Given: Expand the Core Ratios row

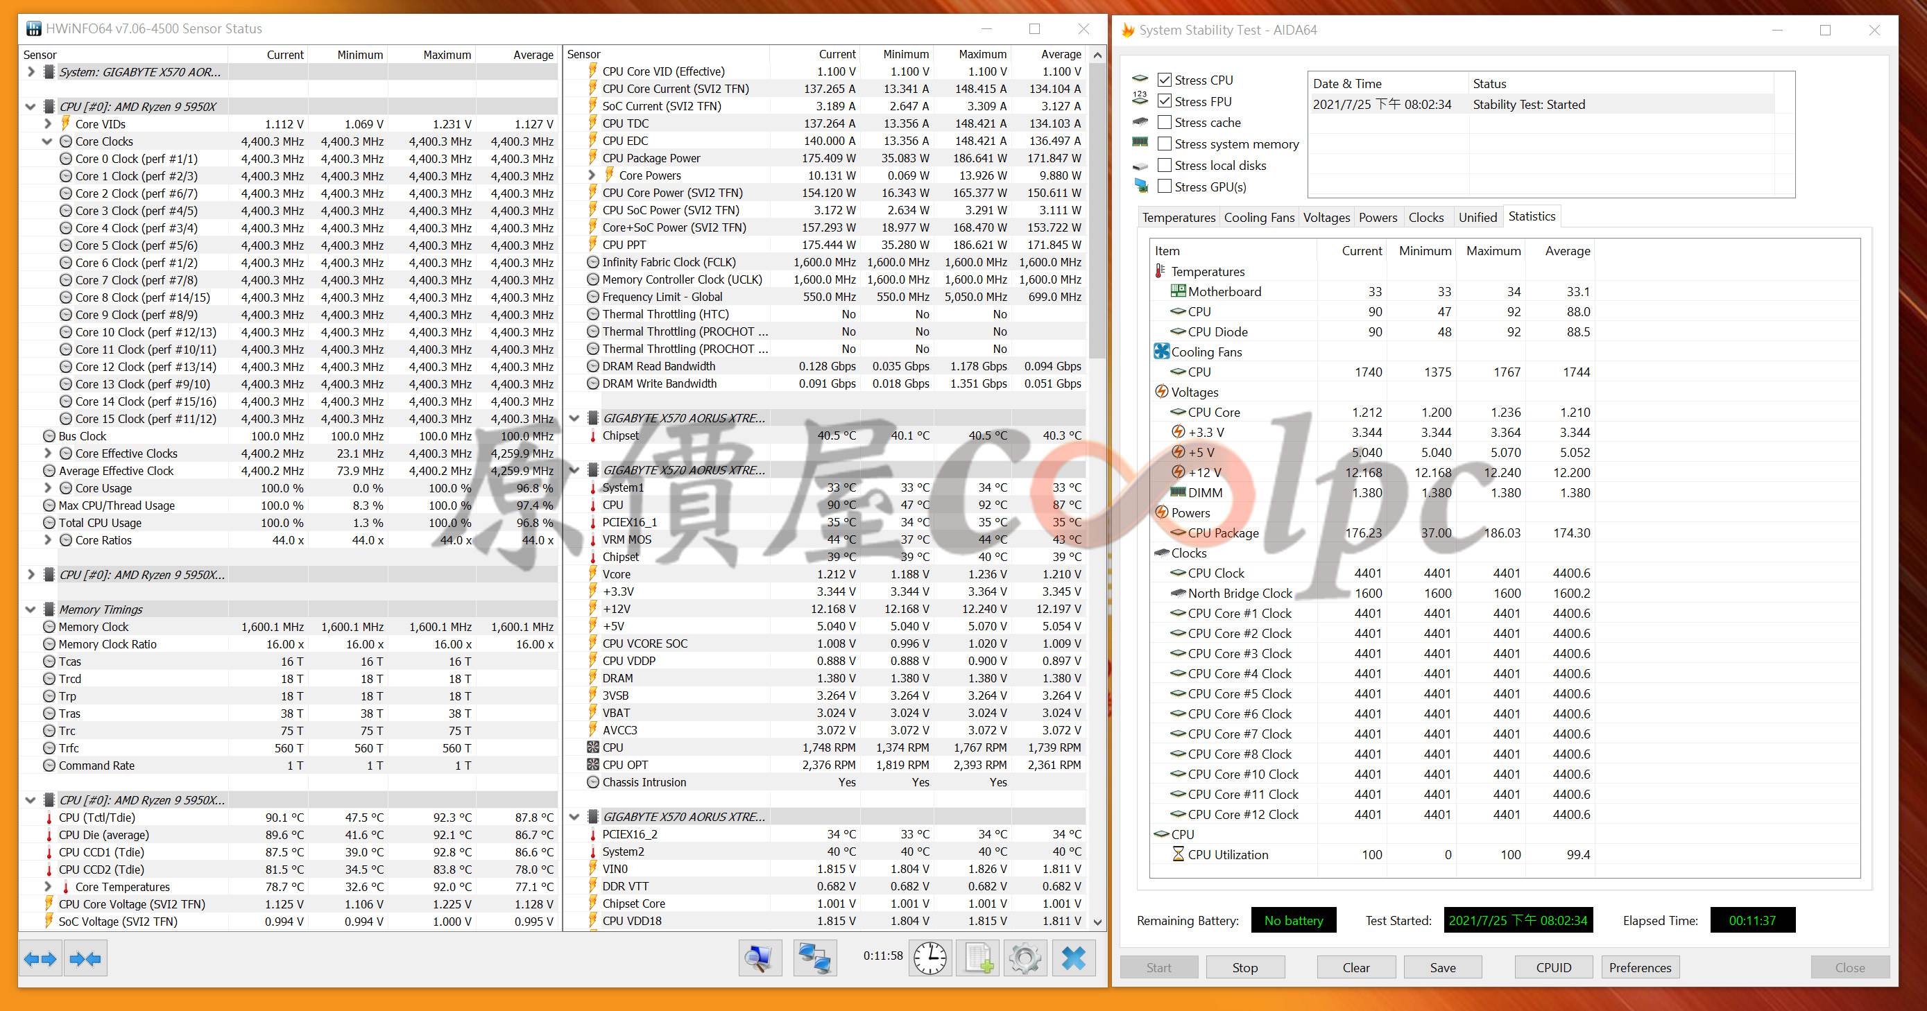Looking at the screenshot, I should point(47,540).
